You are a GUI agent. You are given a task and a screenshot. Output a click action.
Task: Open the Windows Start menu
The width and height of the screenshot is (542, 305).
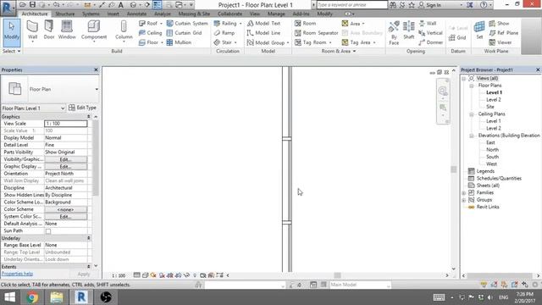tap(9, 297)
